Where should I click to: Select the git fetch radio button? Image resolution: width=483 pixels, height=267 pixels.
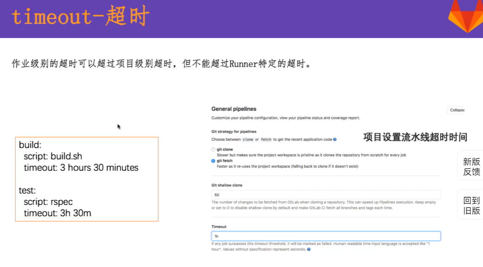tap(213, 161)
